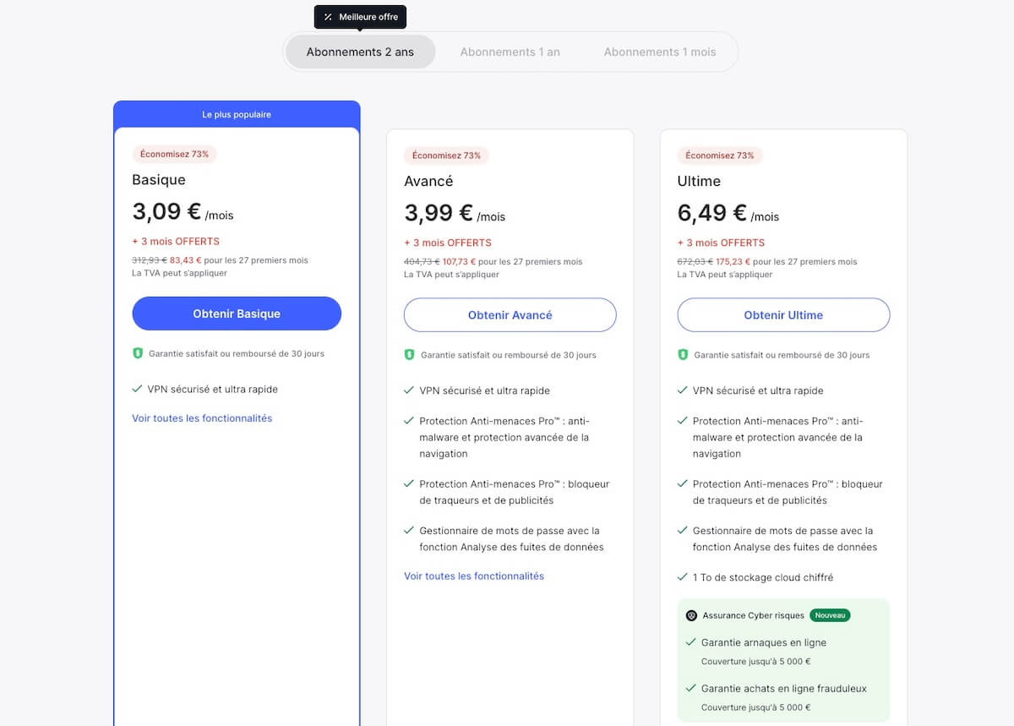1014x726 pixels.
Task: Click the struck-through 312,93 € price
Action: [150, 260]
